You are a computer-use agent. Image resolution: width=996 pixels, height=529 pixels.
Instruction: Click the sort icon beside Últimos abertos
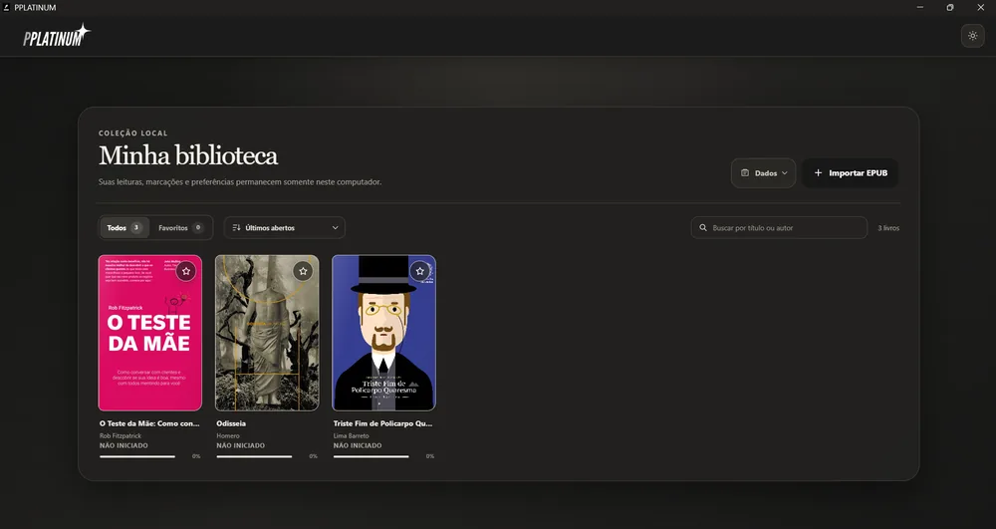[236, 227]
